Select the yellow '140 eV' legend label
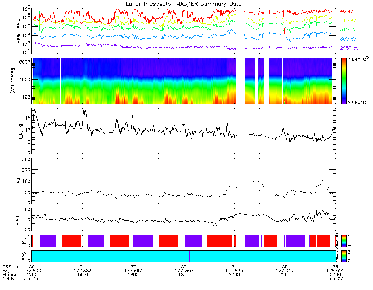This screenshot has height=290, width=373. 348,20
